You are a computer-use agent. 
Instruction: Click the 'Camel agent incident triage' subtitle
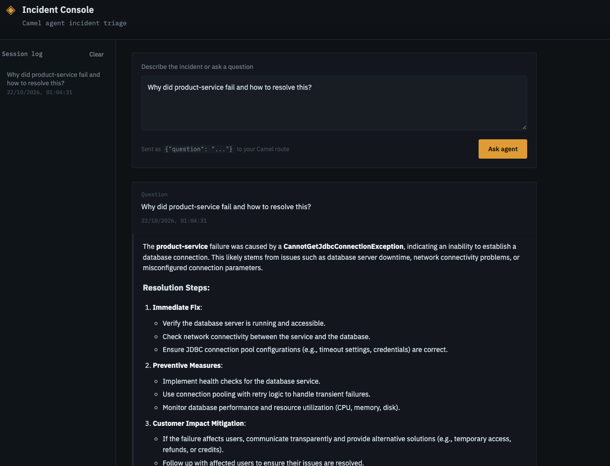pyautogui.click(x=74, y=23)
